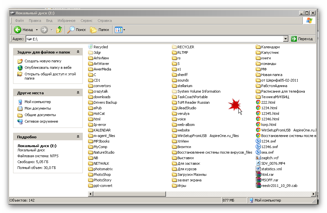
Task: Open Мои документы link
Action: 38,108
